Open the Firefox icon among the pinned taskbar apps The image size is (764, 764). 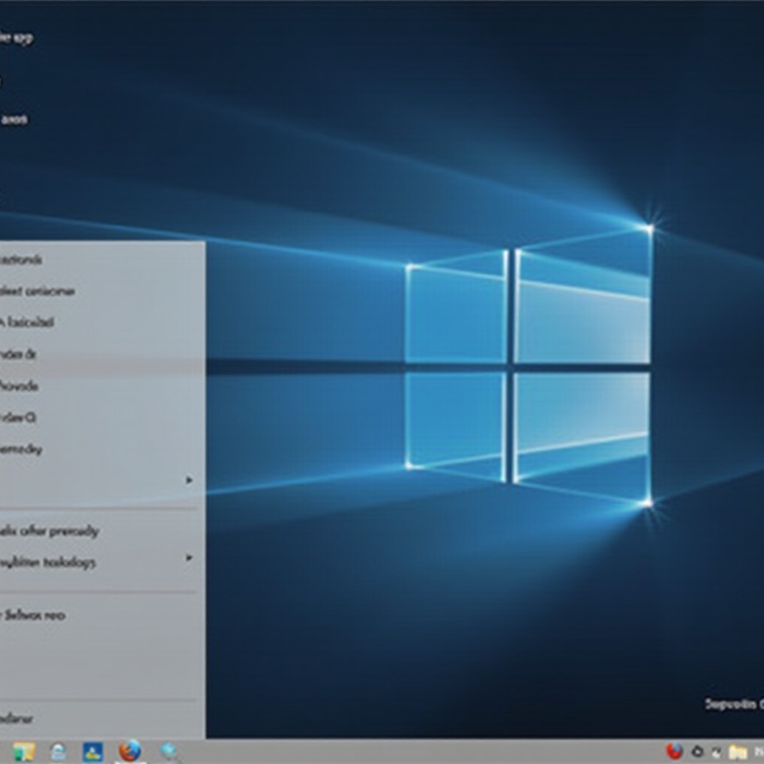pos(130,751)
